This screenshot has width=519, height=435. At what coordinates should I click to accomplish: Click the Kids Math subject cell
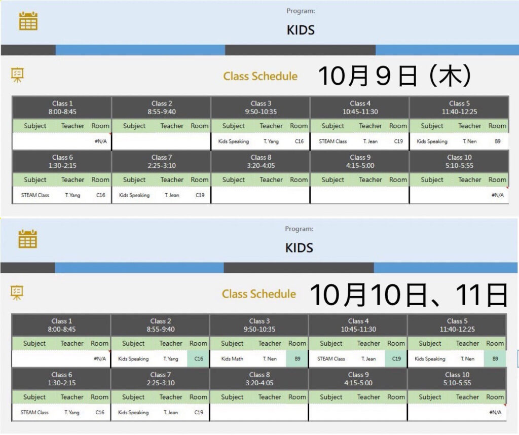pos(233,359)
